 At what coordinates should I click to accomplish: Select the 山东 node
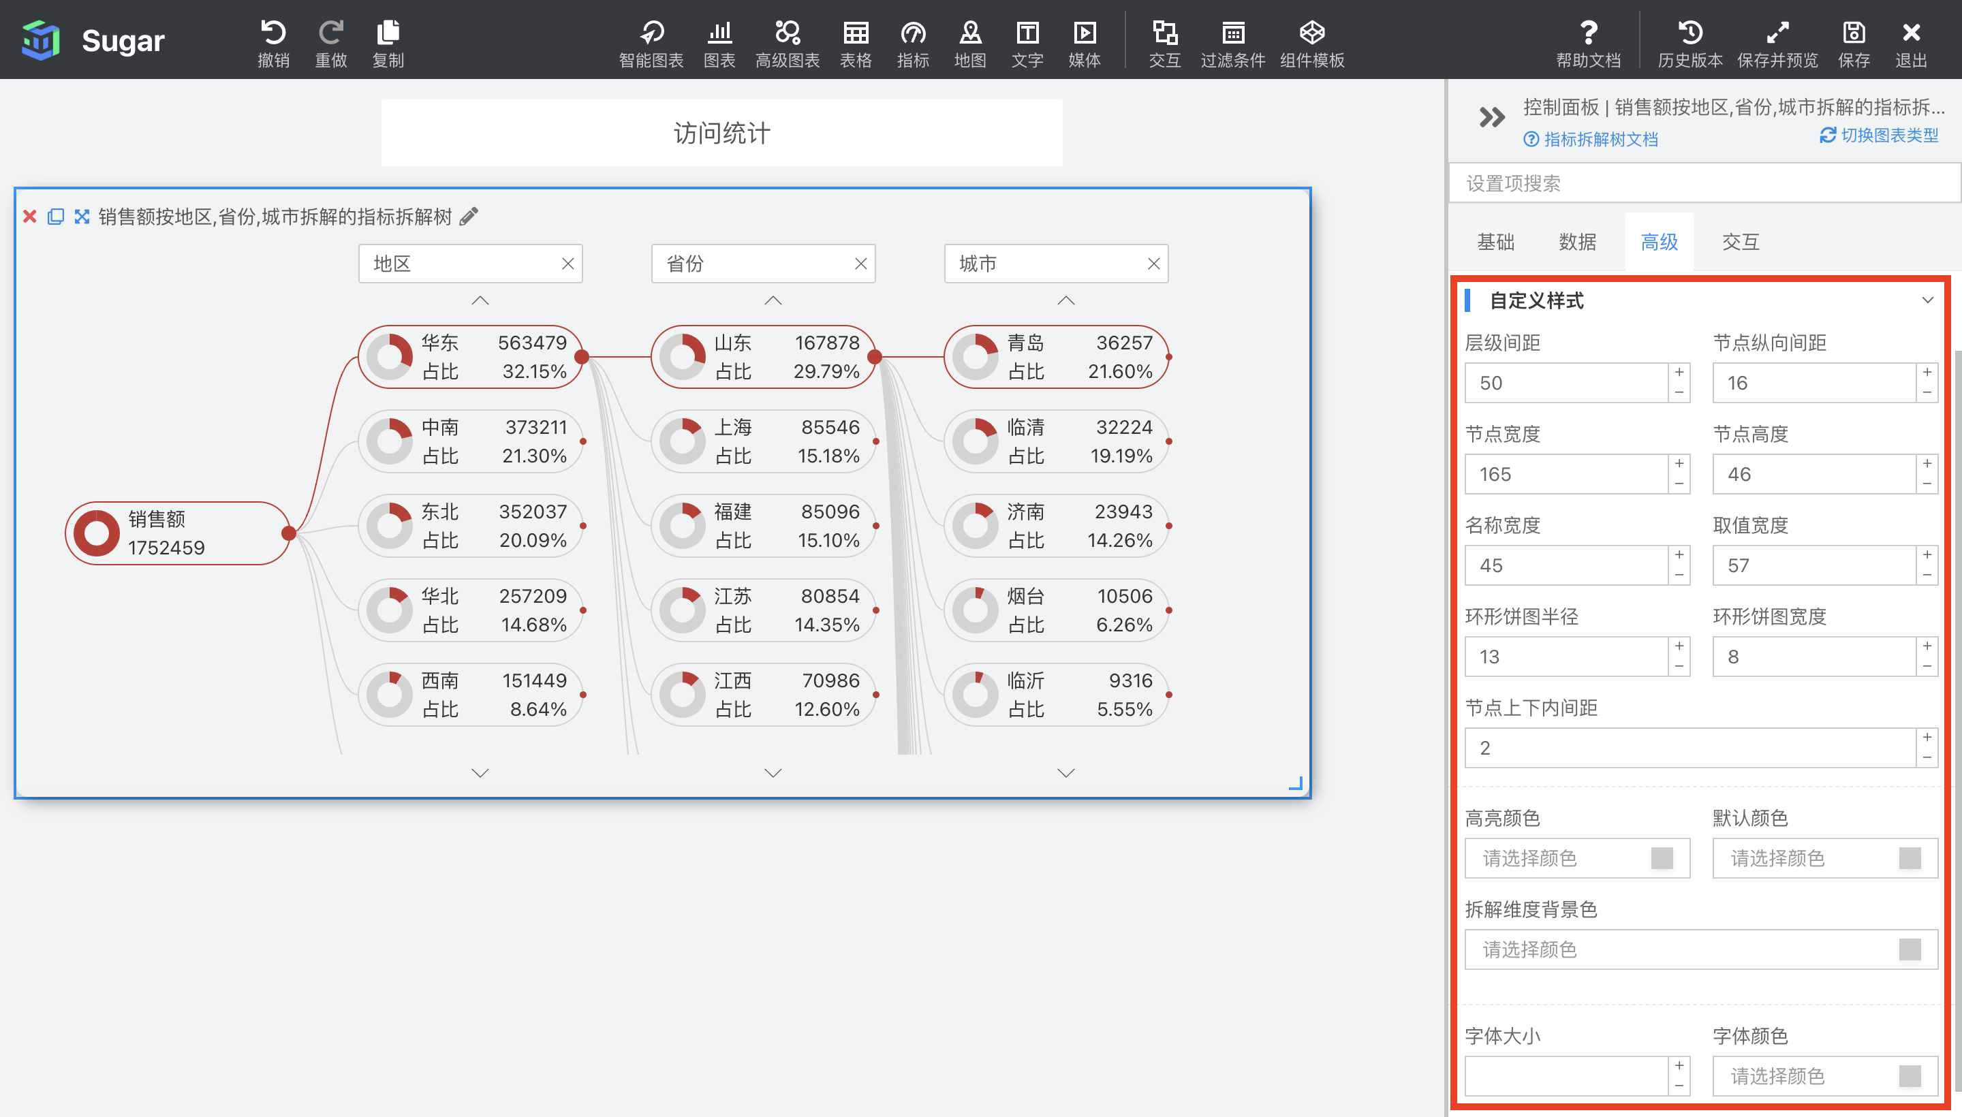[x=764, y=357]
